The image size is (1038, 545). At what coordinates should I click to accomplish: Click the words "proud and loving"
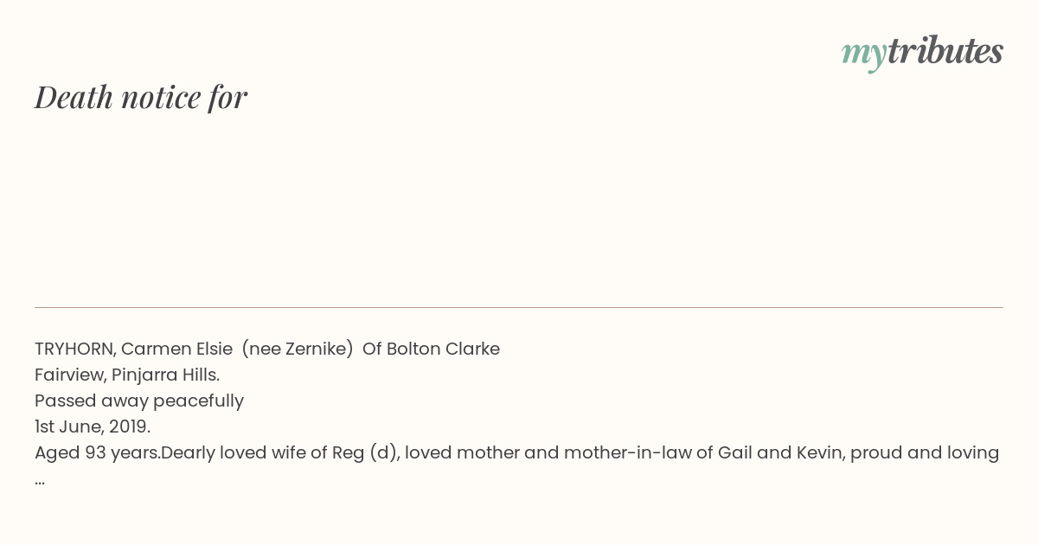pos(925,453)
